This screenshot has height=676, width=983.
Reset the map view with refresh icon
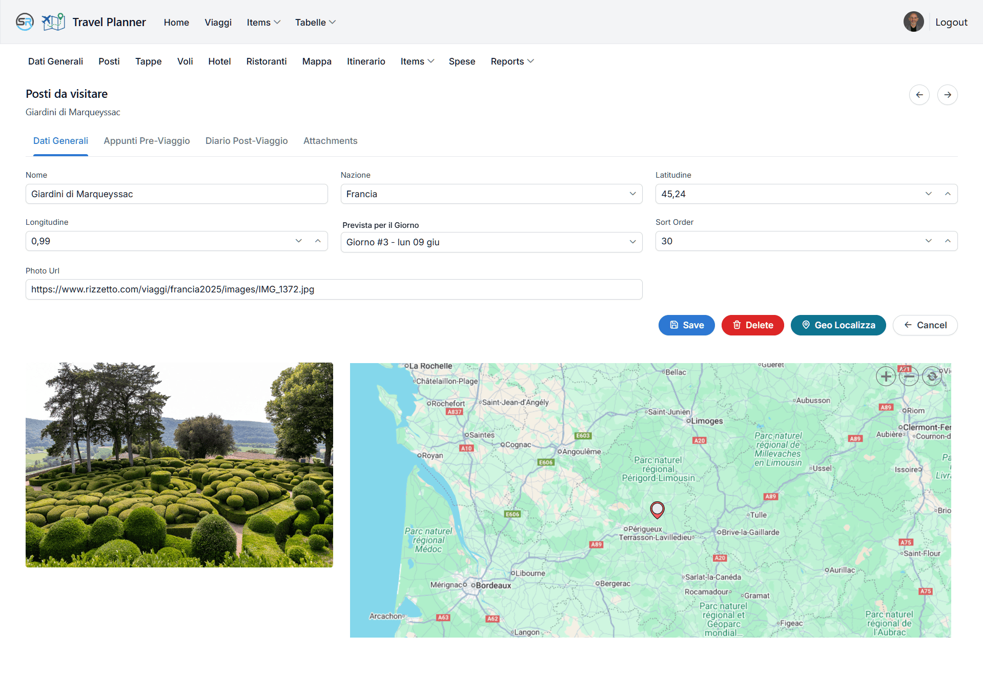click(x=932, y=376)
